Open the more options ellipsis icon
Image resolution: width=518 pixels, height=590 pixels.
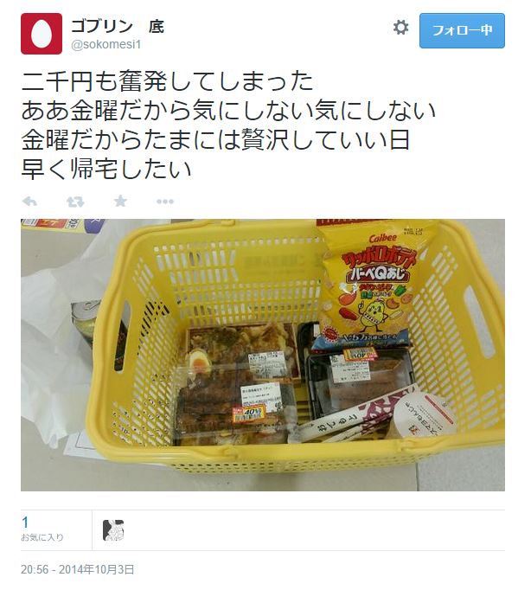(x=165, y=202)
